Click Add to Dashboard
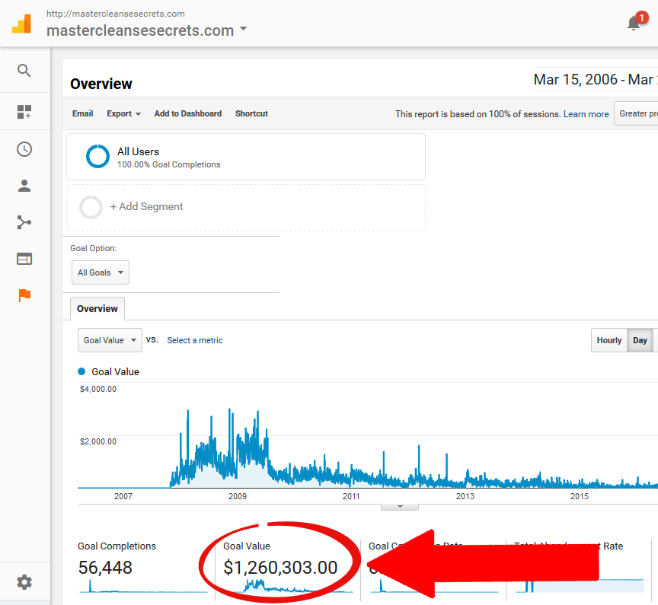Viewport: 658px width, 605px height. (188, 113)
